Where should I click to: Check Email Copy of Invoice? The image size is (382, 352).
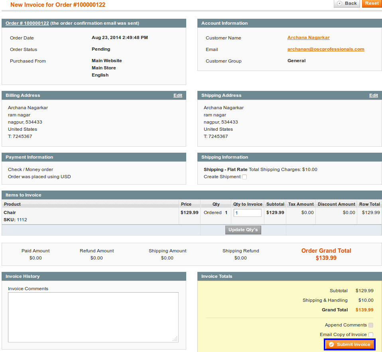coord(371,335)
